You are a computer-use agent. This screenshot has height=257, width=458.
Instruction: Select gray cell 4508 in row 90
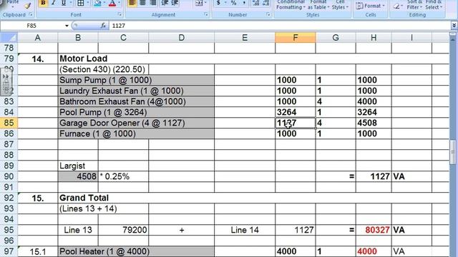tap(78, 176)
